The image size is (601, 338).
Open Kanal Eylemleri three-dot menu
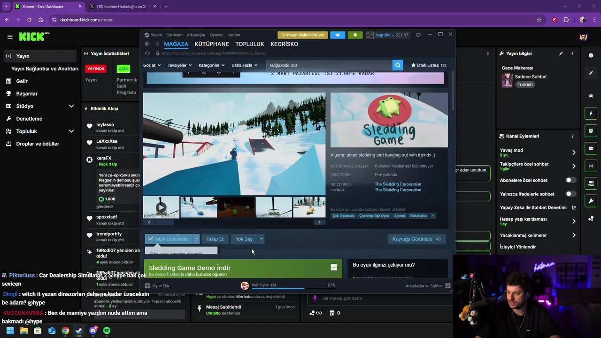[x=572, y=136]
